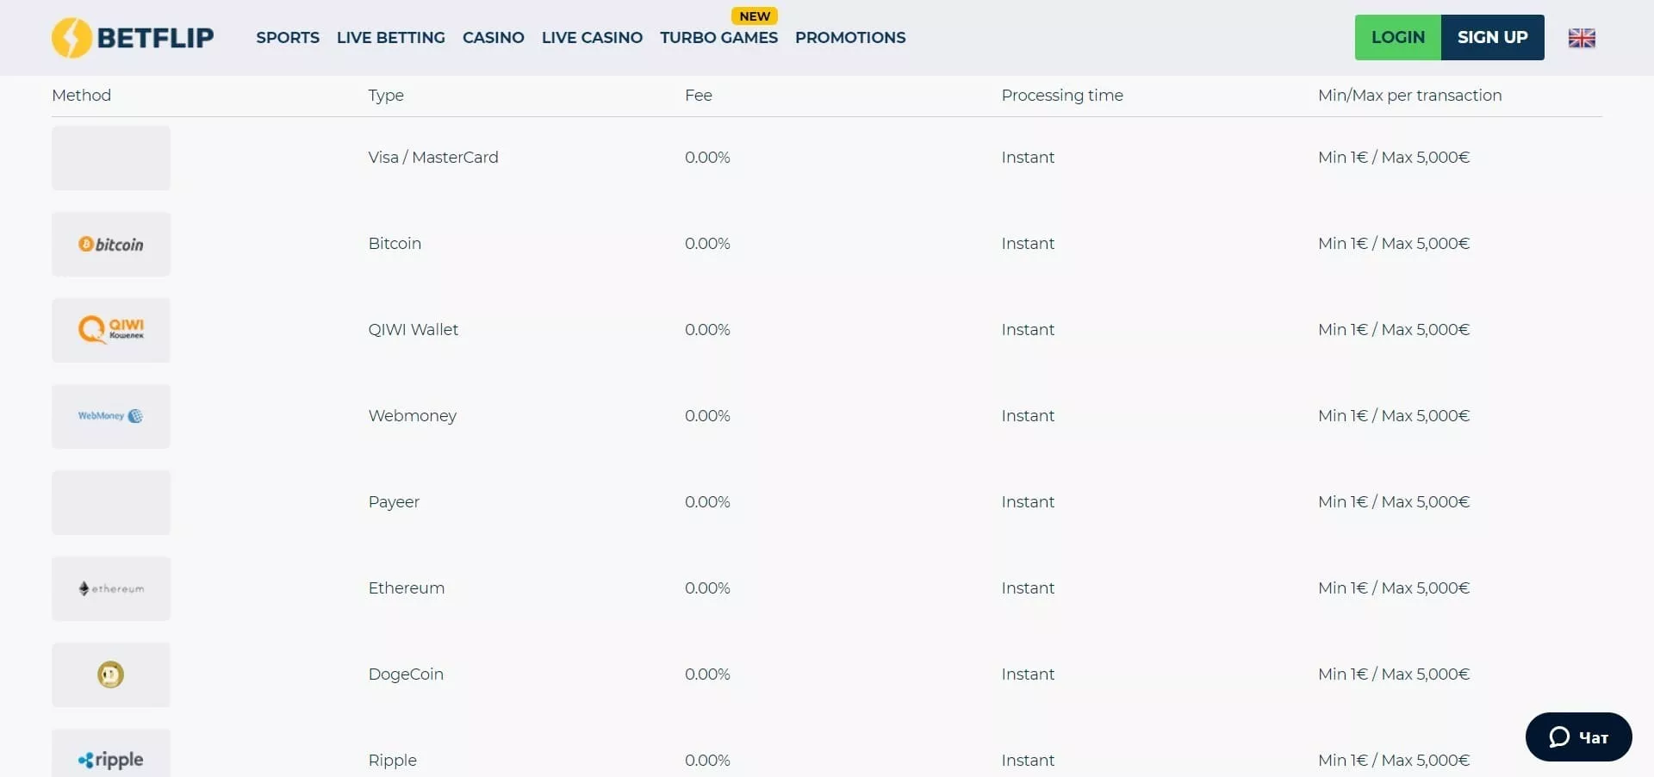Navigate to Live Casino
The width and height of the screenshot is (1654, 777).
pyautogui.click(x=592, y=38)
